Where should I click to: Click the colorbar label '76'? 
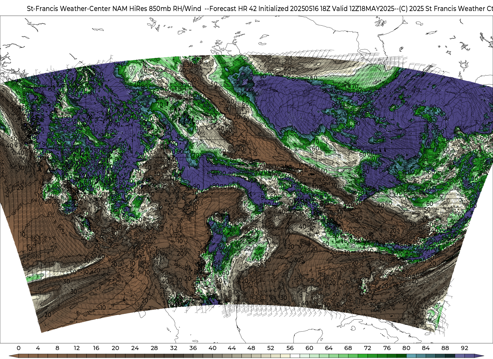coord(387,348)
